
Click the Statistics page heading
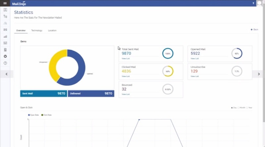[x=24, y=12]
